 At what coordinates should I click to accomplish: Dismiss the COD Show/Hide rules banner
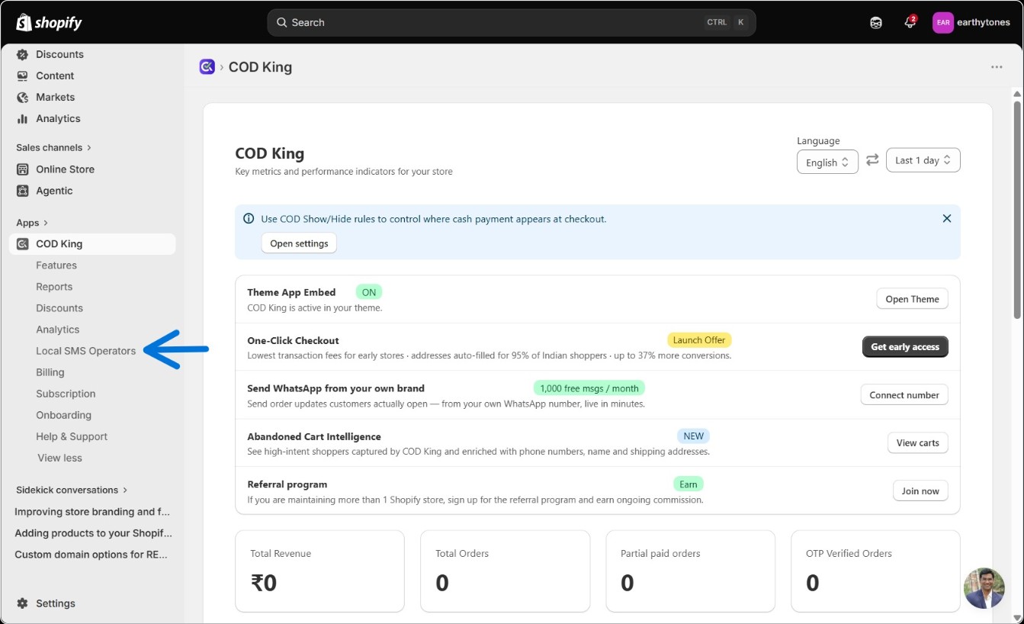pyautogui.click(x=947, y=218)
